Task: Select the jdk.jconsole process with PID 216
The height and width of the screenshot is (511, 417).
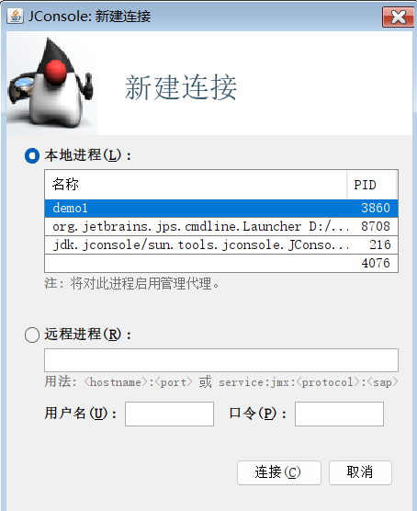Action: click(221, 244)
